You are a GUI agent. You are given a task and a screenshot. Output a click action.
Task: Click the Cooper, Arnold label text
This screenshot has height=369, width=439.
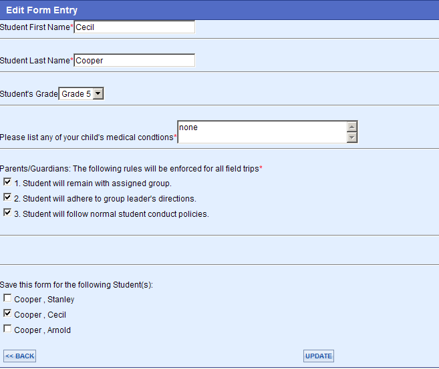(x=42, y=330)
